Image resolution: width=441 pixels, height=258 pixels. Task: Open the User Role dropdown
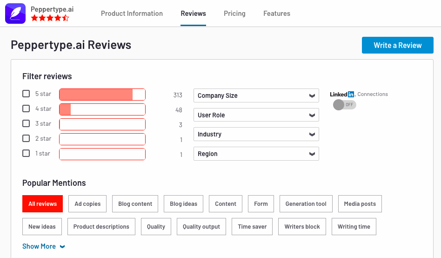coord(256,115)
